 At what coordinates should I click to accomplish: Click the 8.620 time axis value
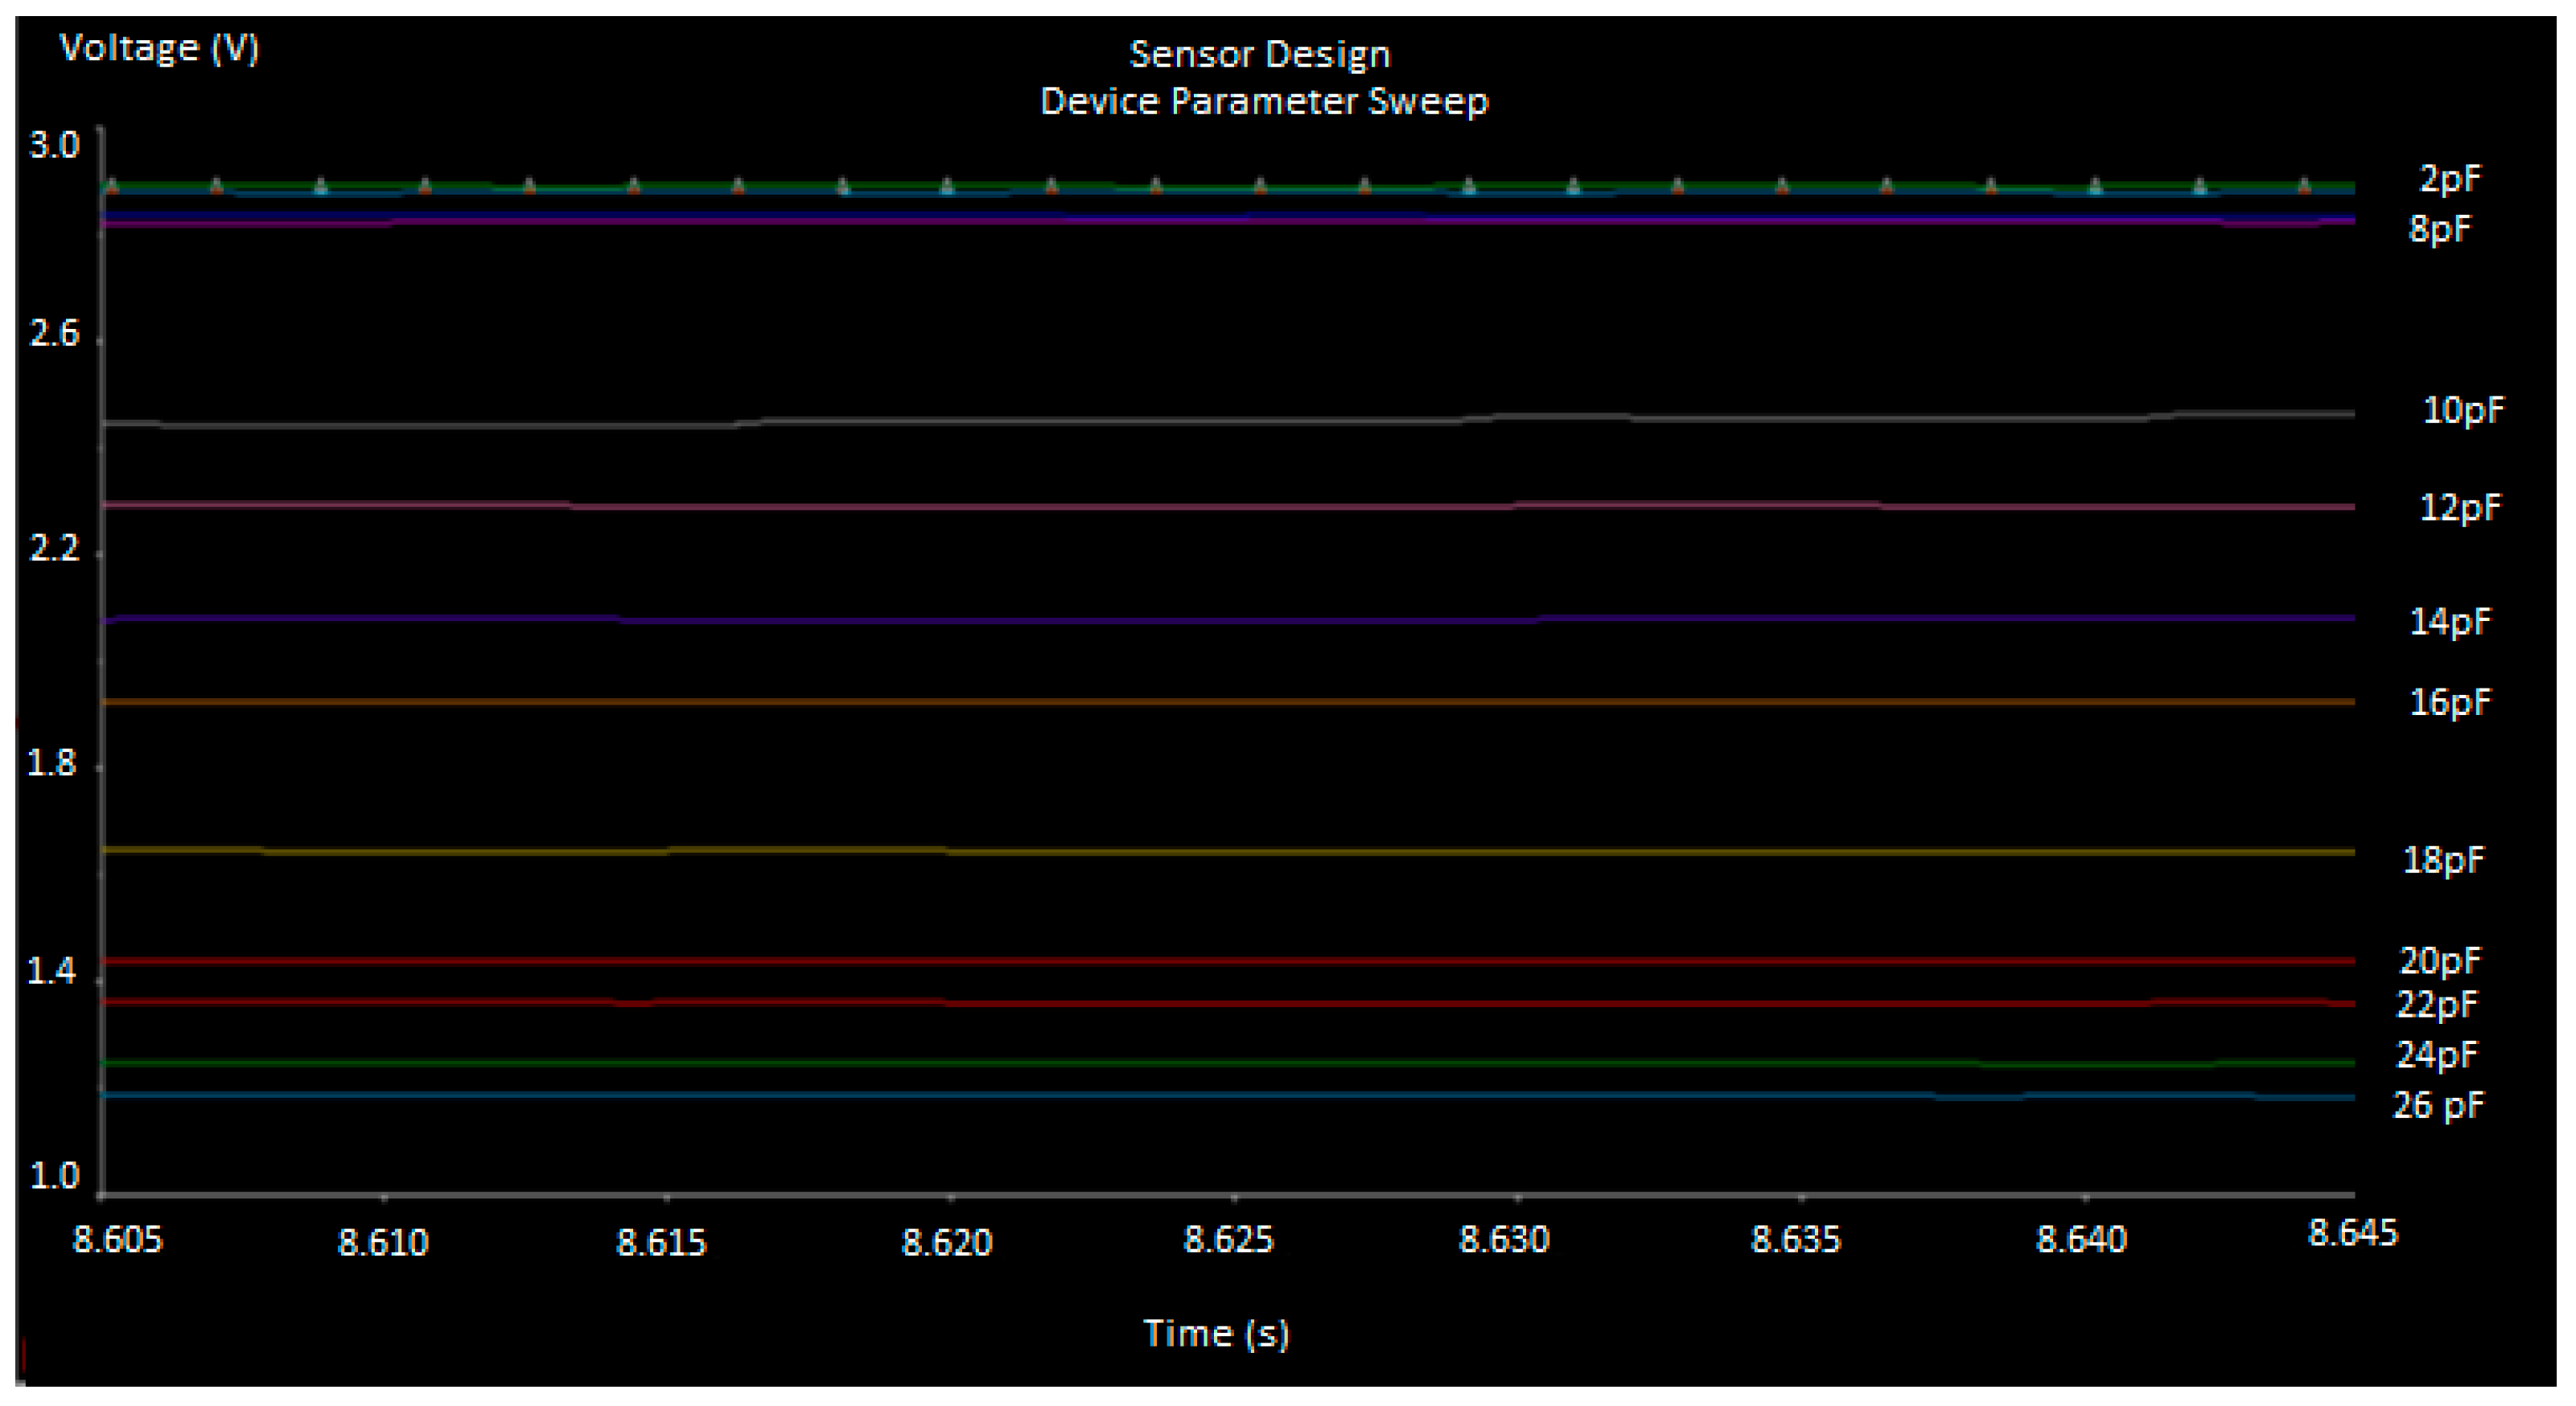click(947, 1243)
